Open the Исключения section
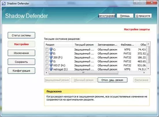The width and height of the screenshot is (159, 117). pyautogui.click(x=21, y=53)
